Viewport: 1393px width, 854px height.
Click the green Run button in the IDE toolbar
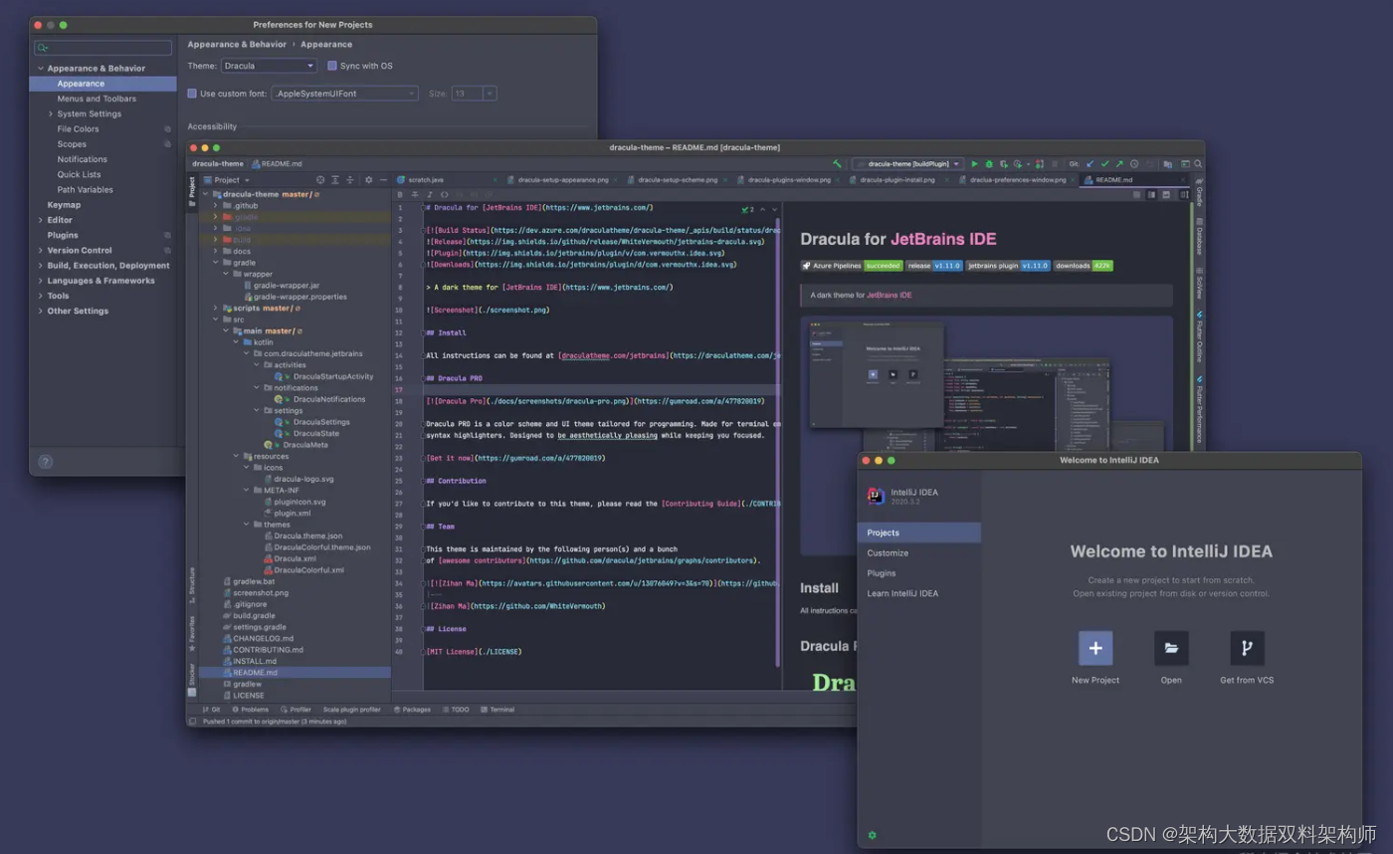tap(974, 164)
